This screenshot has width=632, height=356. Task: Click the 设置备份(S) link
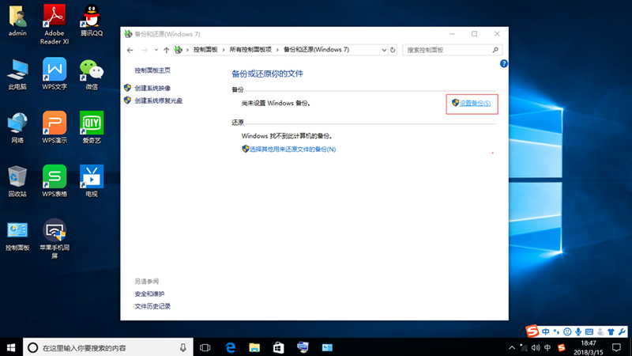[x=475, y=104]
